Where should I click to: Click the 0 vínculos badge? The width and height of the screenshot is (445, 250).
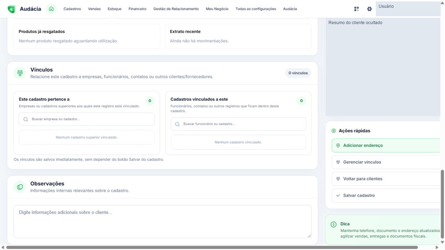tap(298, 73)
